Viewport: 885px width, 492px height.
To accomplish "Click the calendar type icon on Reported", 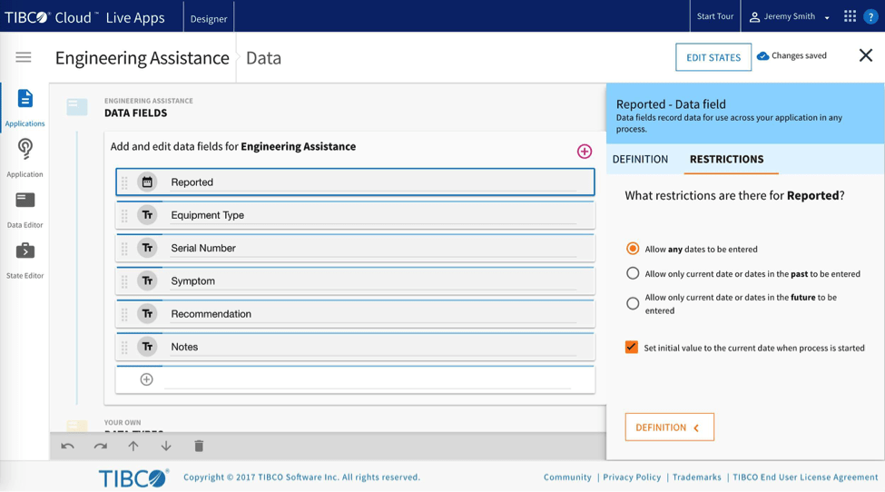I will [147, 182].
